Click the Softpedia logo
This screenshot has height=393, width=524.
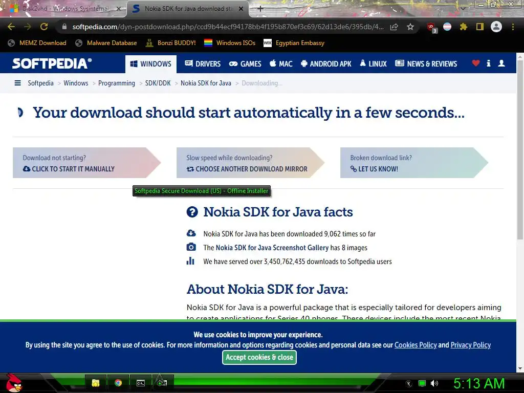pyautogui.click(x=52, y=63)
